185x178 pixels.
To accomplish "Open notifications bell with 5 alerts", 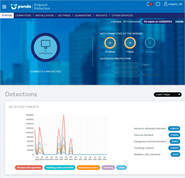I will pyautogui.click(x=149, y=4).
